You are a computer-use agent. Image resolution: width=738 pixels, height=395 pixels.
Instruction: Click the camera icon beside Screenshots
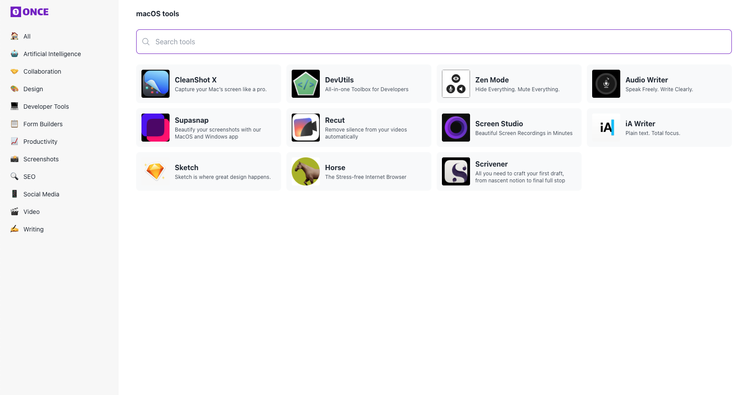pos(14,159)
